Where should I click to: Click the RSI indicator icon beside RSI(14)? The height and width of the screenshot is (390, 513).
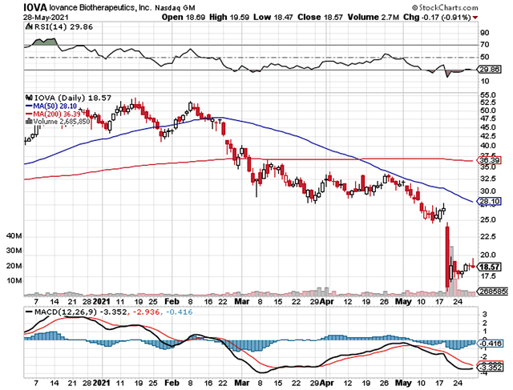[30, 26]
